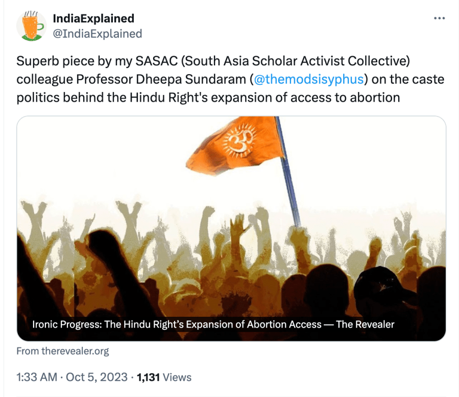The image size is (459, 397).
Task: Click the 1:33 AM post time
Action: click(36, 377)
